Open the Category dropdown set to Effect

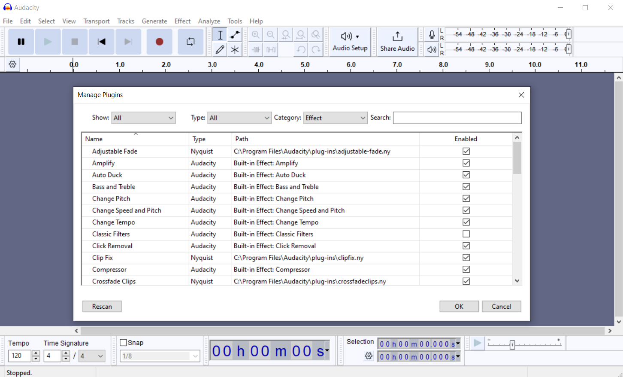(336, 118)
